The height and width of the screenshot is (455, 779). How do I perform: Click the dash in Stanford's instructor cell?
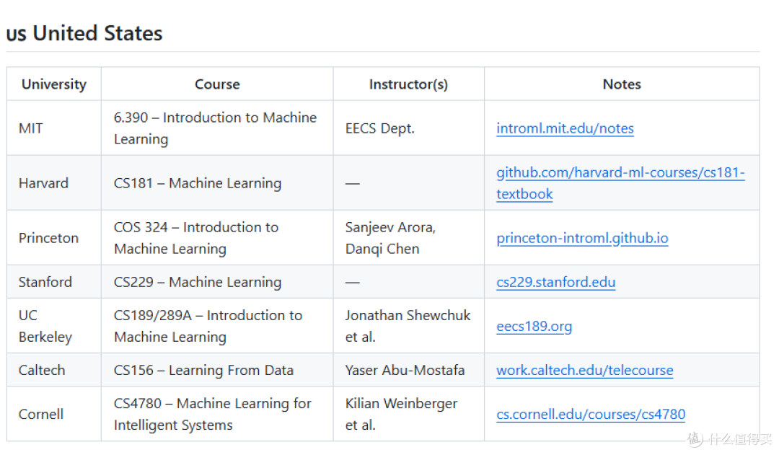point(352,282)
